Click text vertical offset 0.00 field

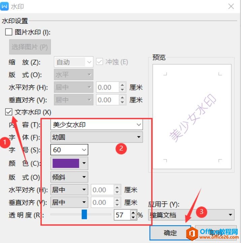[x=102, y=202]
